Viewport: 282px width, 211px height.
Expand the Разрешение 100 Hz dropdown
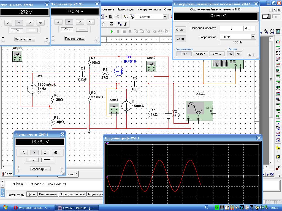(x=253, y=37)
